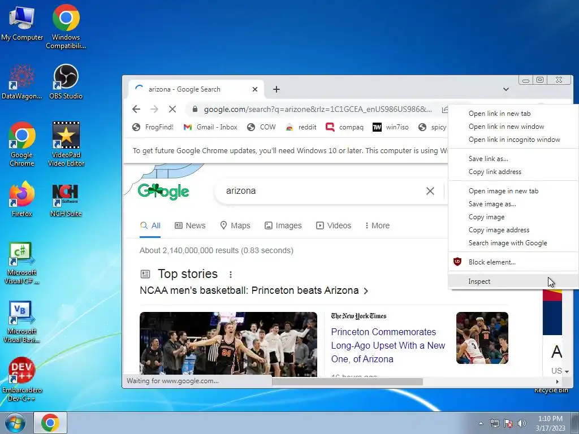579x434 pixels.
Task: Select Save image as... entry
Action: coord(513,203)
